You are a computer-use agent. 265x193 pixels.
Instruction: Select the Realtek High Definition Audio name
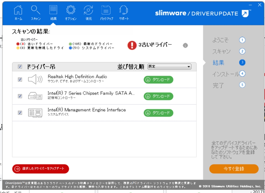77,77
